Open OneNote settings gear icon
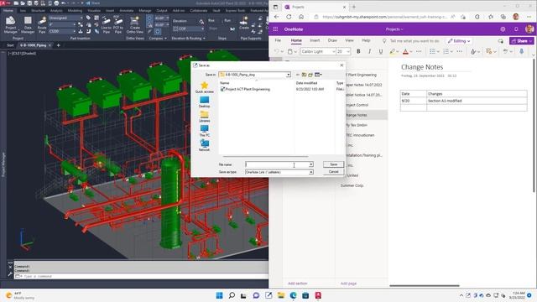This screenshot has height=302, width=537. (x=503, y=29)
